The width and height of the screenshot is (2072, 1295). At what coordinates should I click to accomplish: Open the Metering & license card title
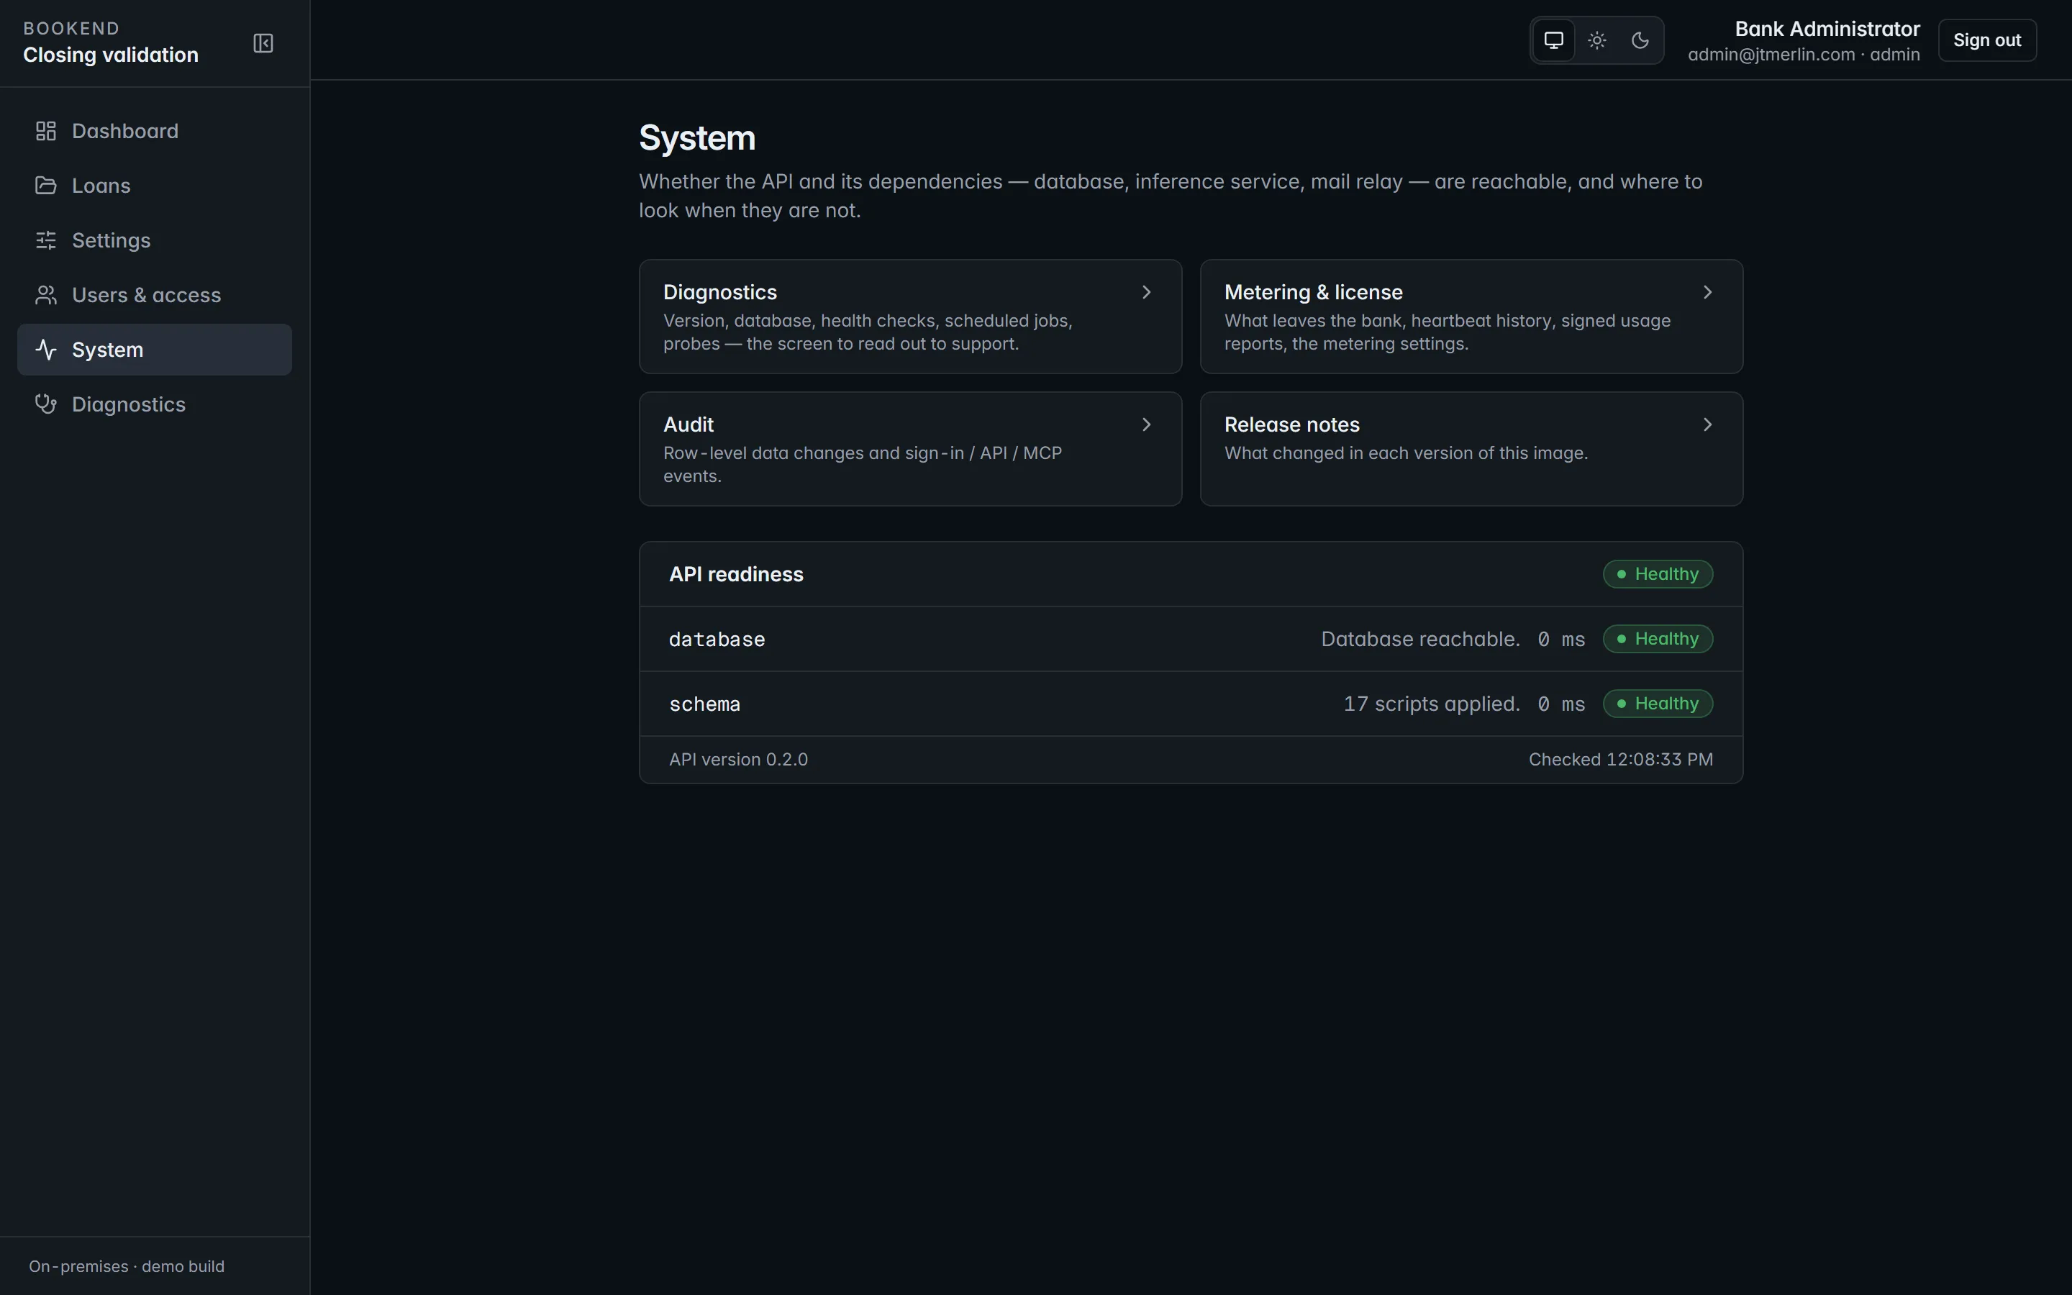click(x=1314, y=292)
